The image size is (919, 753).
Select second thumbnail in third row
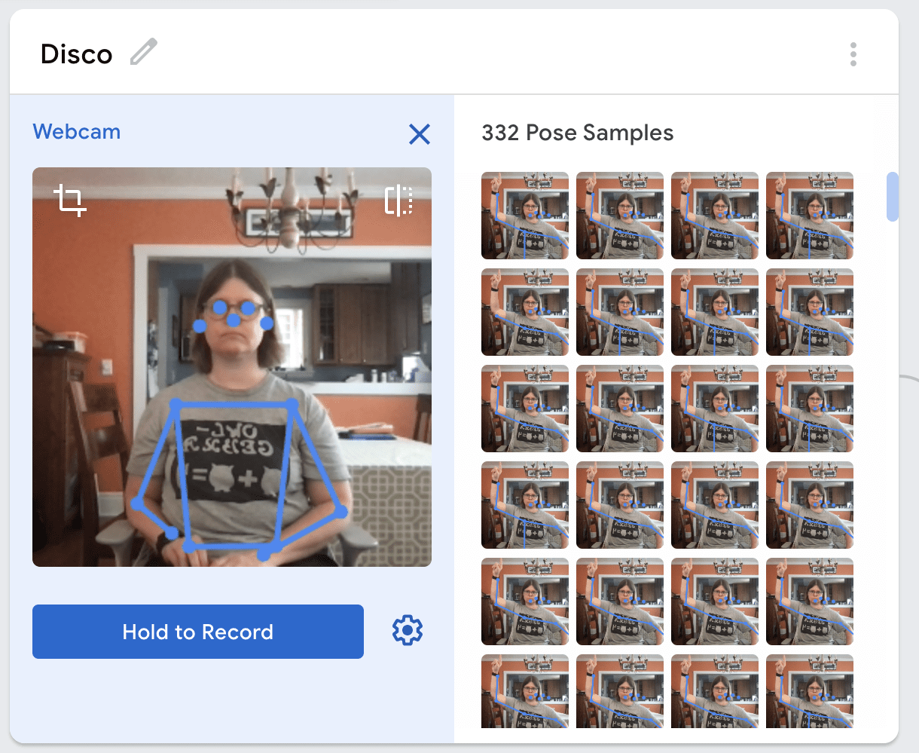[620, 409]
